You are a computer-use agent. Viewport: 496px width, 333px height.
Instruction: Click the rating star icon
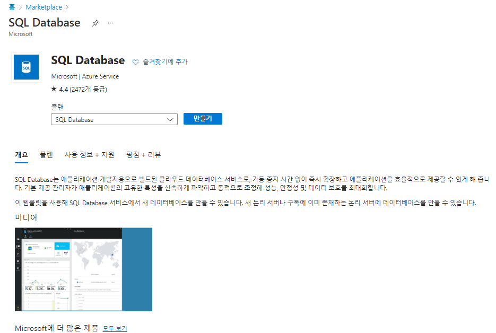[x=54, y=89]
